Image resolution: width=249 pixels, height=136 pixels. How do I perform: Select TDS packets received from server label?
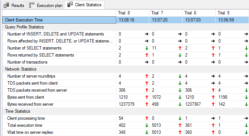(37, 90)
